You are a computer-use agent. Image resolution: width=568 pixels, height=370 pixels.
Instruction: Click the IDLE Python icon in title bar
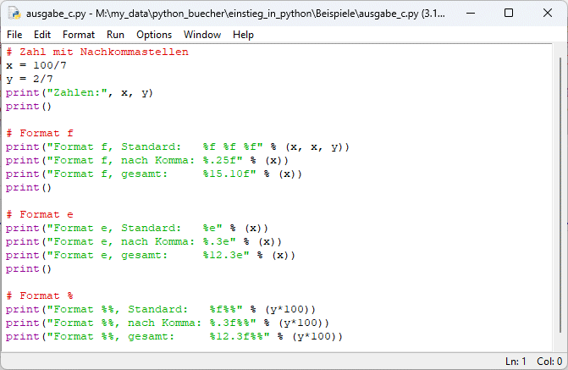[14, 13]
